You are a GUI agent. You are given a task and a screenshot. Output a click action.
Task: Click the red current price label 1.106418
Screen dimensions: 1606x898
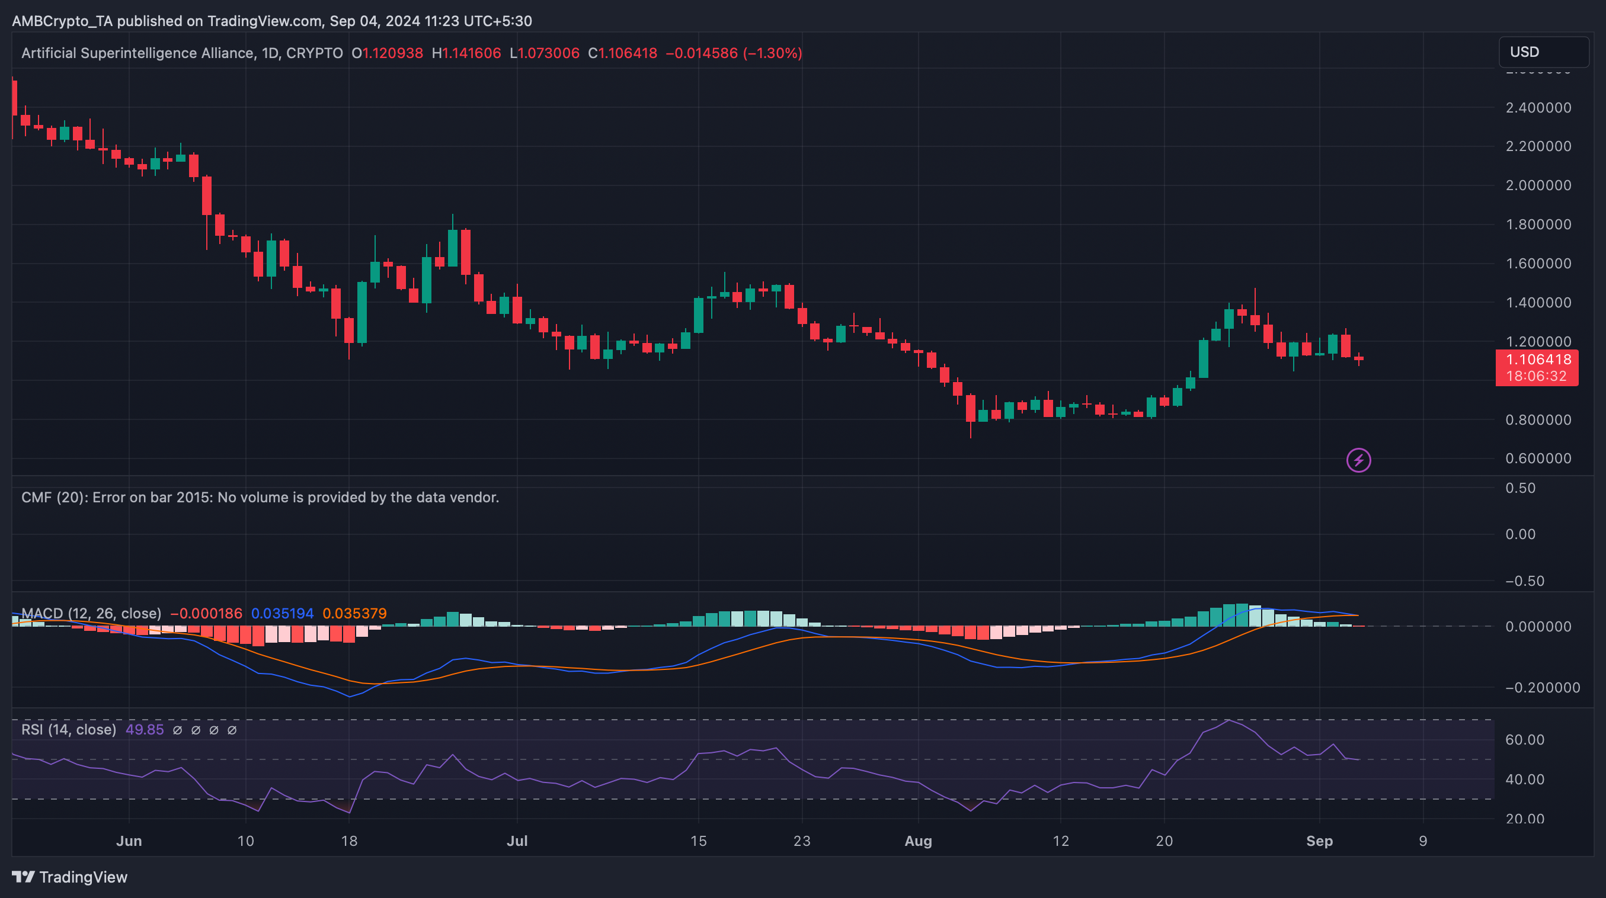(x=1537, y=360)
